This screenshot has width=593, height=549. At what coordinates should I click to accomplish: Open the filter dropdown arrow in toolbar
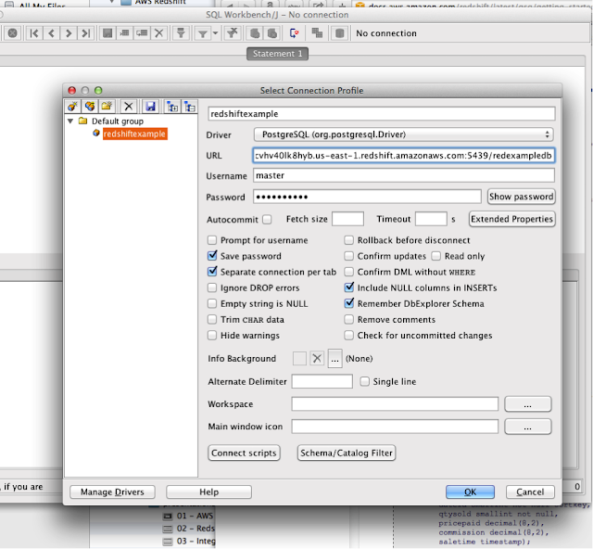215,33
